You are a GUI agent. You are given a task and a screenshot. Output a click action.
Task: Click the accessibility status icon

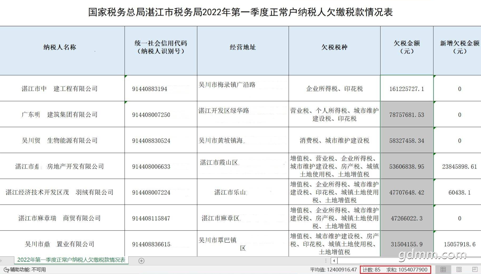[x=6, y=270]
